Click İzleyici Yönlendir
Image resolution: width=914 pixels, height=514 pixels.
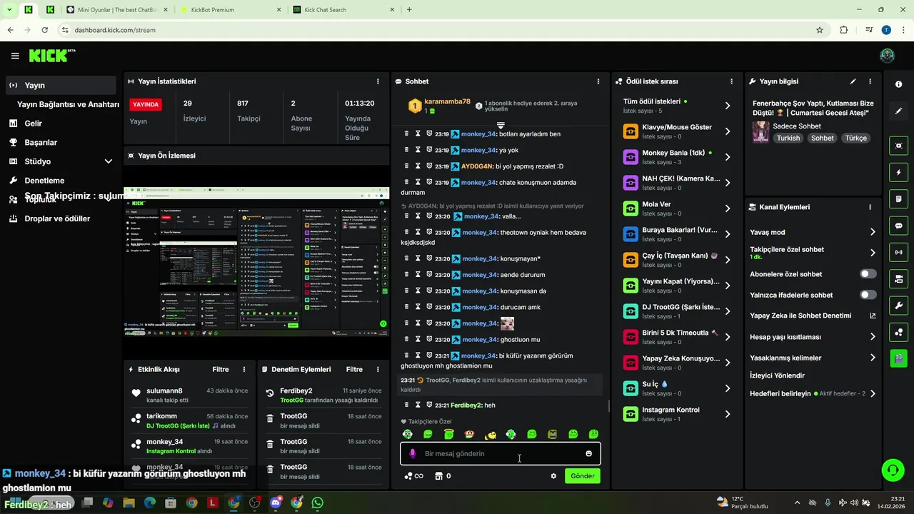tap(777, 376)
